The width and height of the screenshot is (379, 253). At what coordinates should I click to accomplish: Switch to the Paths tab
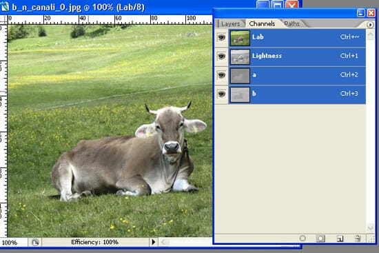[x=291, y=23]
